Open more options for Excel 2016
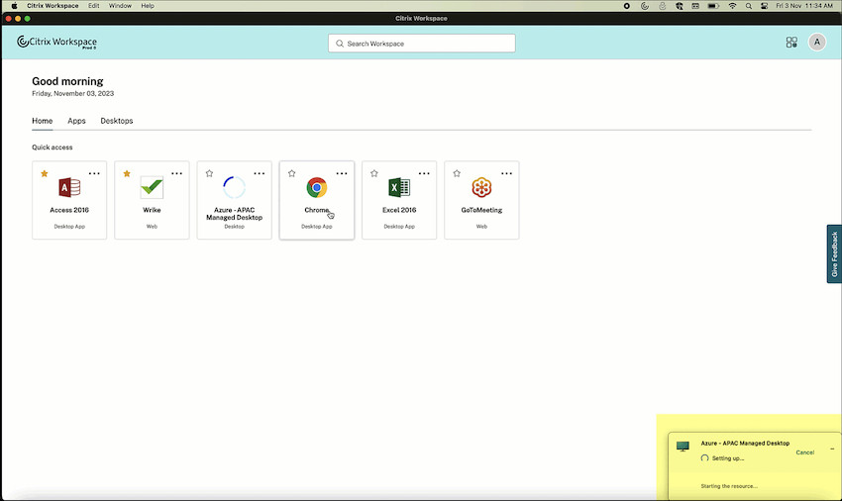The height and width of the screenshot is (501, 842). pos(424,173)
